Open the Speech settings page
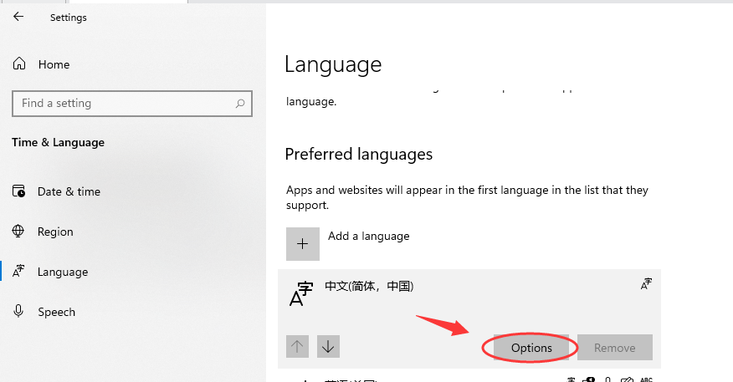The height and width of the screenshot is (382, 733). pos(56,312)
